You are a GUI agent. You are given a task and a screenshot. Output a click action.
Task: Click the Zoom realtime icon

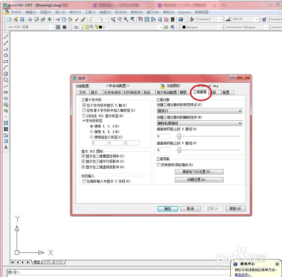coord(120,19)
